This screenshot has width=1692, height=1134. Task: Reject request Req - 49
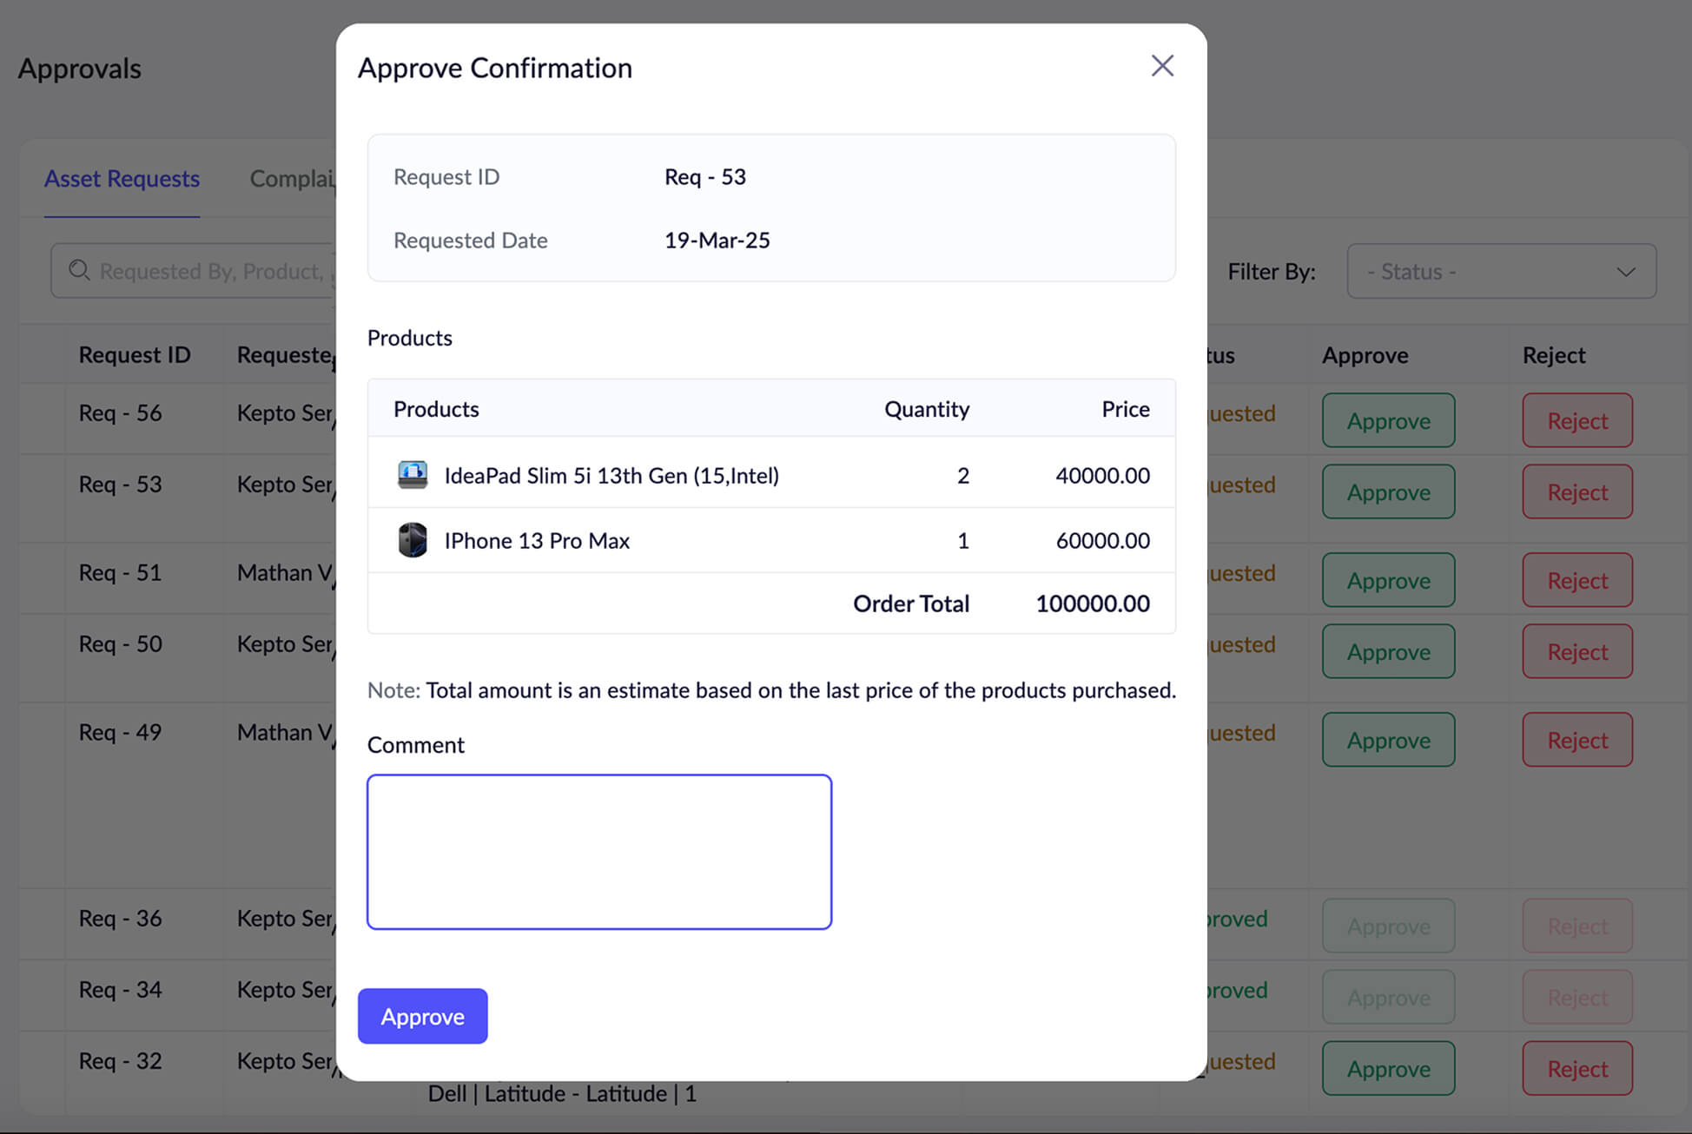click(x=1577, y=740)
